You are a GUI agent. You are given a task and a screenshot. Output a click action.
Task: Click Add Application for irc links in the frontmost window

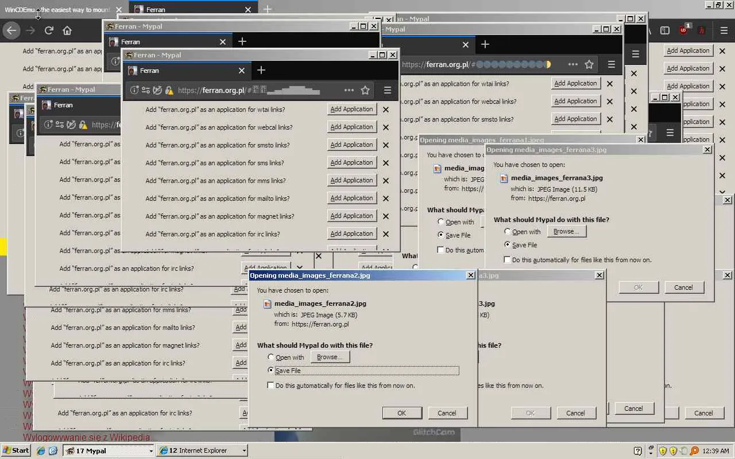352,234
